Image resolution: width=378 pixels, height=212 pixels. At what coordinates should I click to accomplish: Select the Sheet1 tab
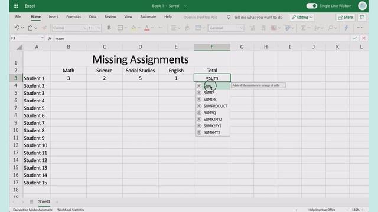pyautogui.click(x=44, y=201)
